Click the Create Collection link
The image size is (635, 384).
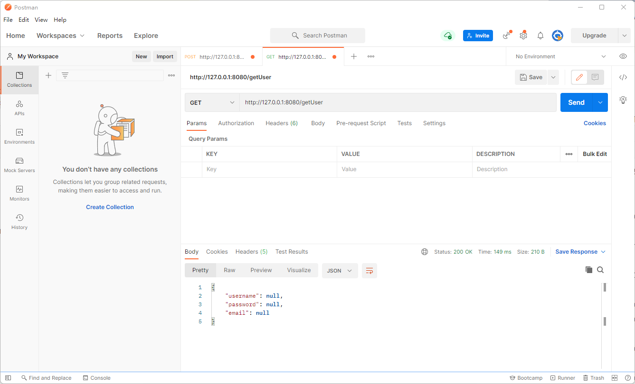tap(110, 207)
